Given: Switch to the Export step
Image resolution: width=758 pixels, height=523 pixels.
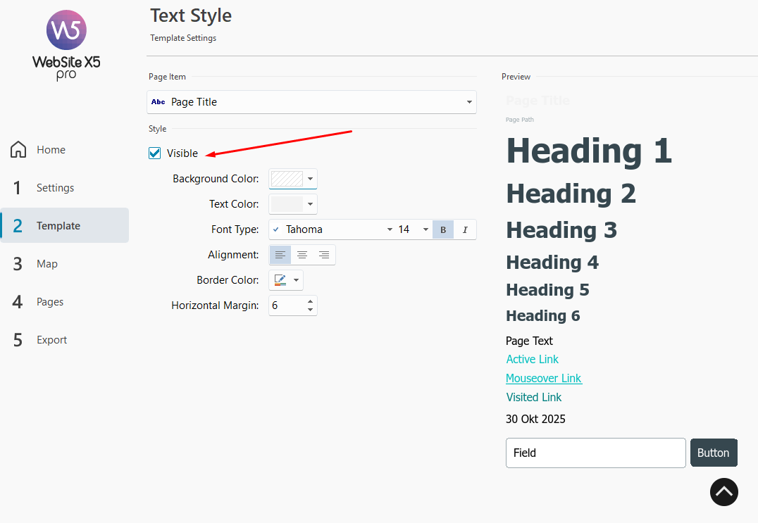Looking at the screenshot, I should coord(51,340).
